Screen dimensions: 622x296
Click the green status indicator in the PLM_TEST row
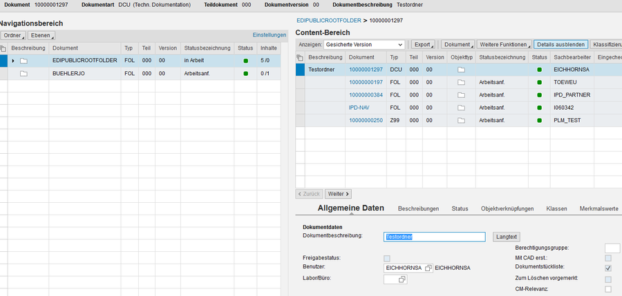540,120
